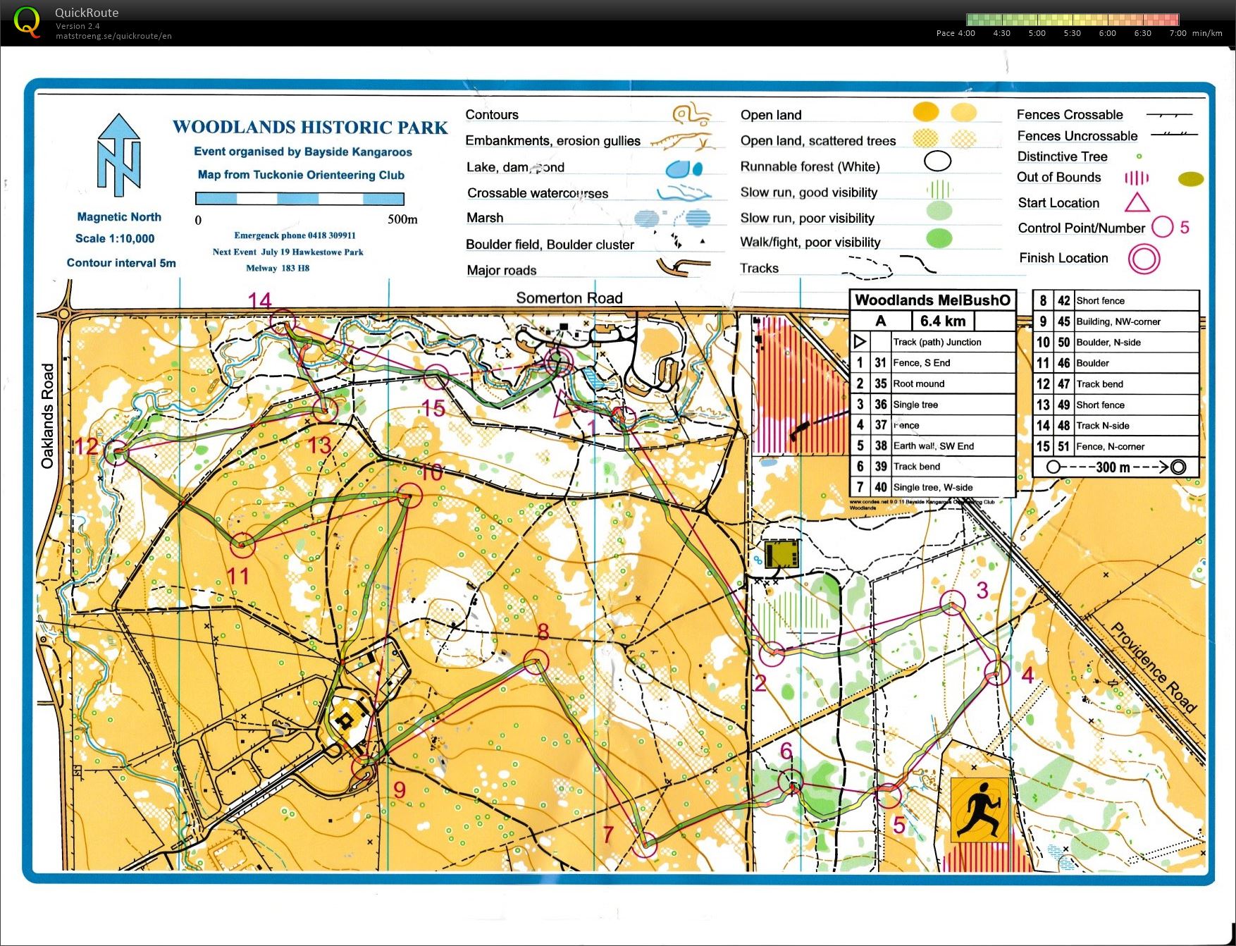
Task: Click the Magnetic North arrow symbol
Action: pos(119,156)
